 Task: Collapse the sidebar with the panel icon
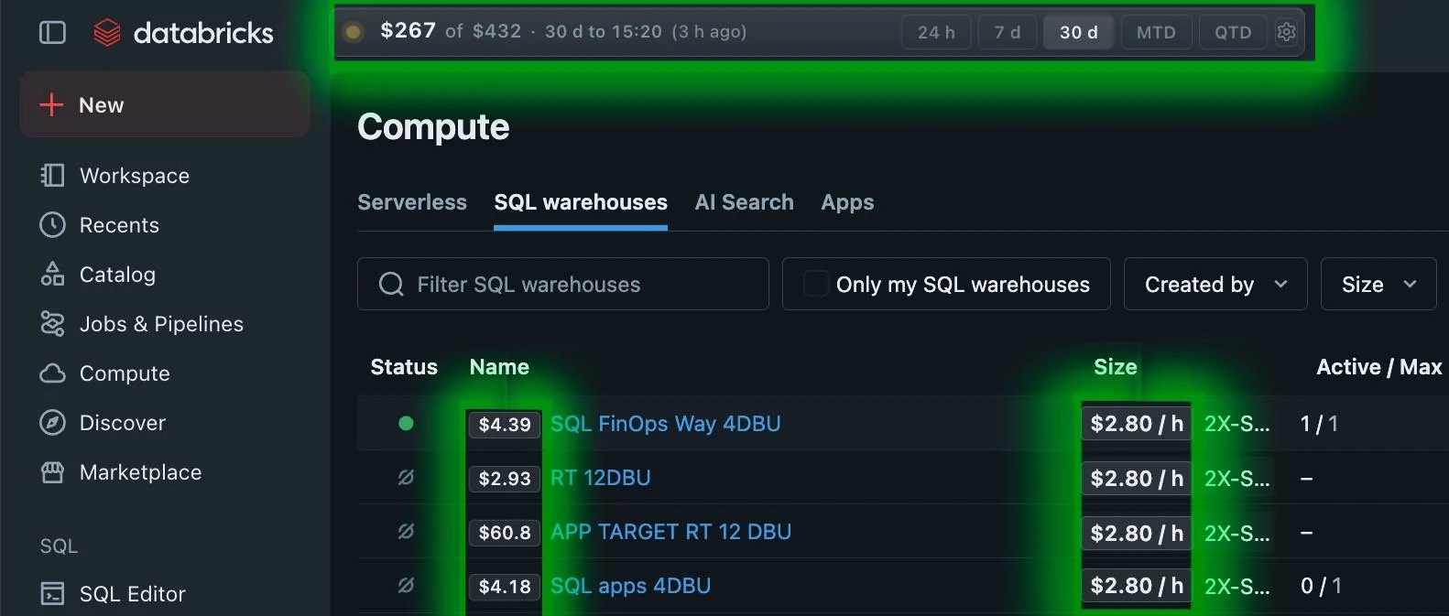point(52,33)
